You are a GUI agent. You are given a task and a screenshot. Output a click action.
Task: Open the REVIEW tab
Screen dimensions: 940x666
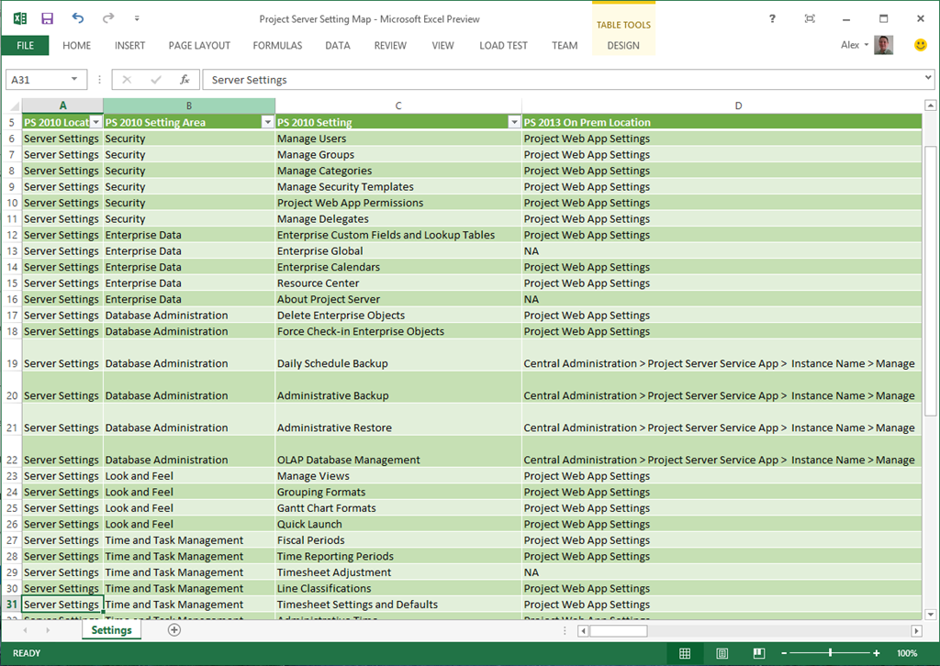(x=390, y=46)
